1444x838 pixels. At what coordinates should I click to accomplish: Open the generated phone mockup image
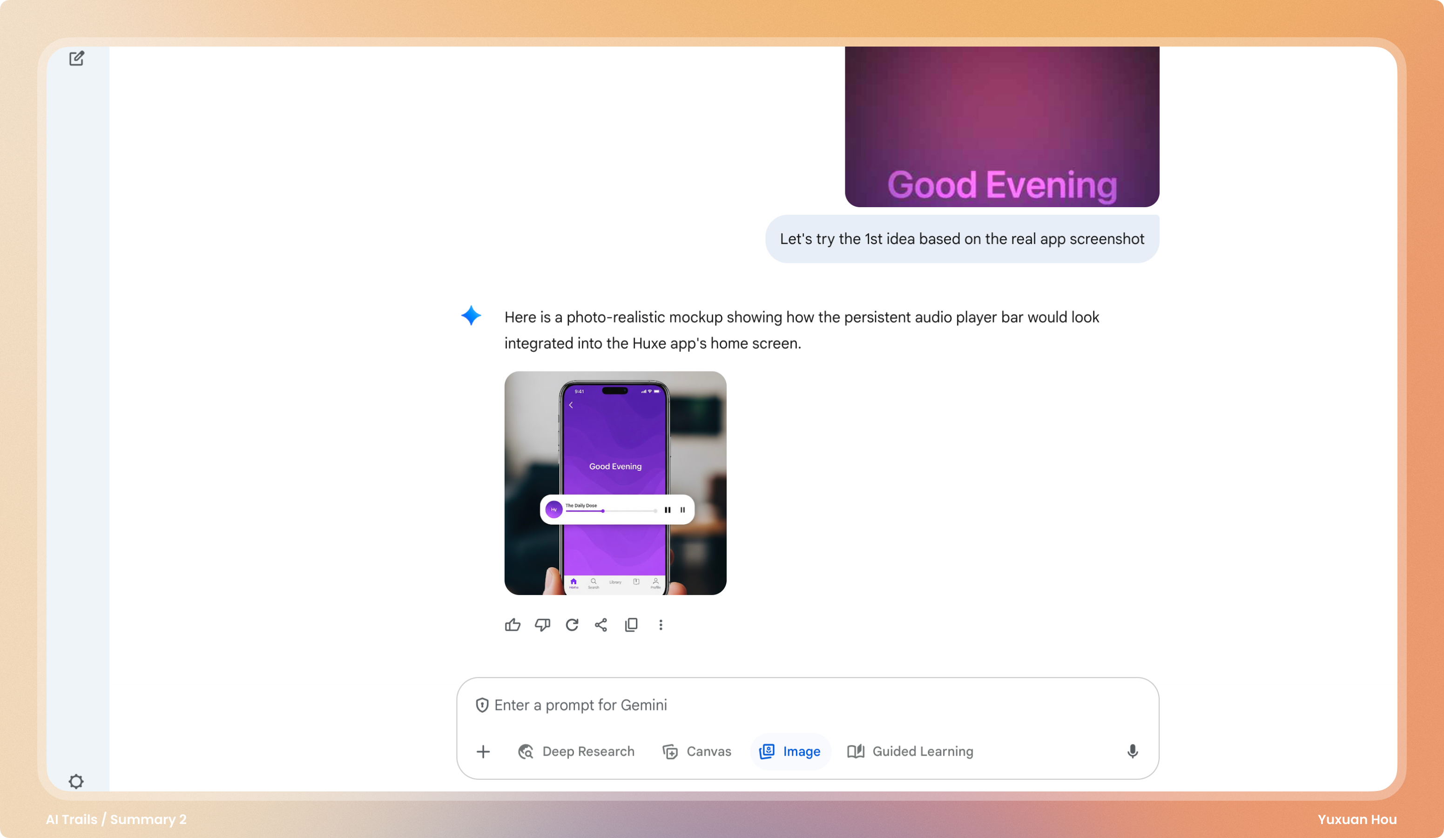tap(615, 483)
